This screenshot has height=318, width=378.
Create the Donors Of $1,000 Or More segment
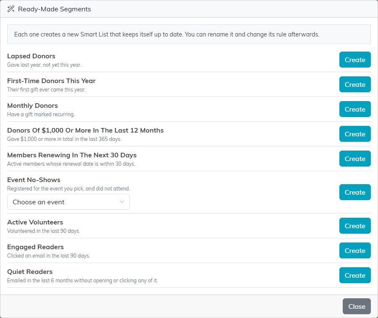pyautogui.click(x=355, y=134)
